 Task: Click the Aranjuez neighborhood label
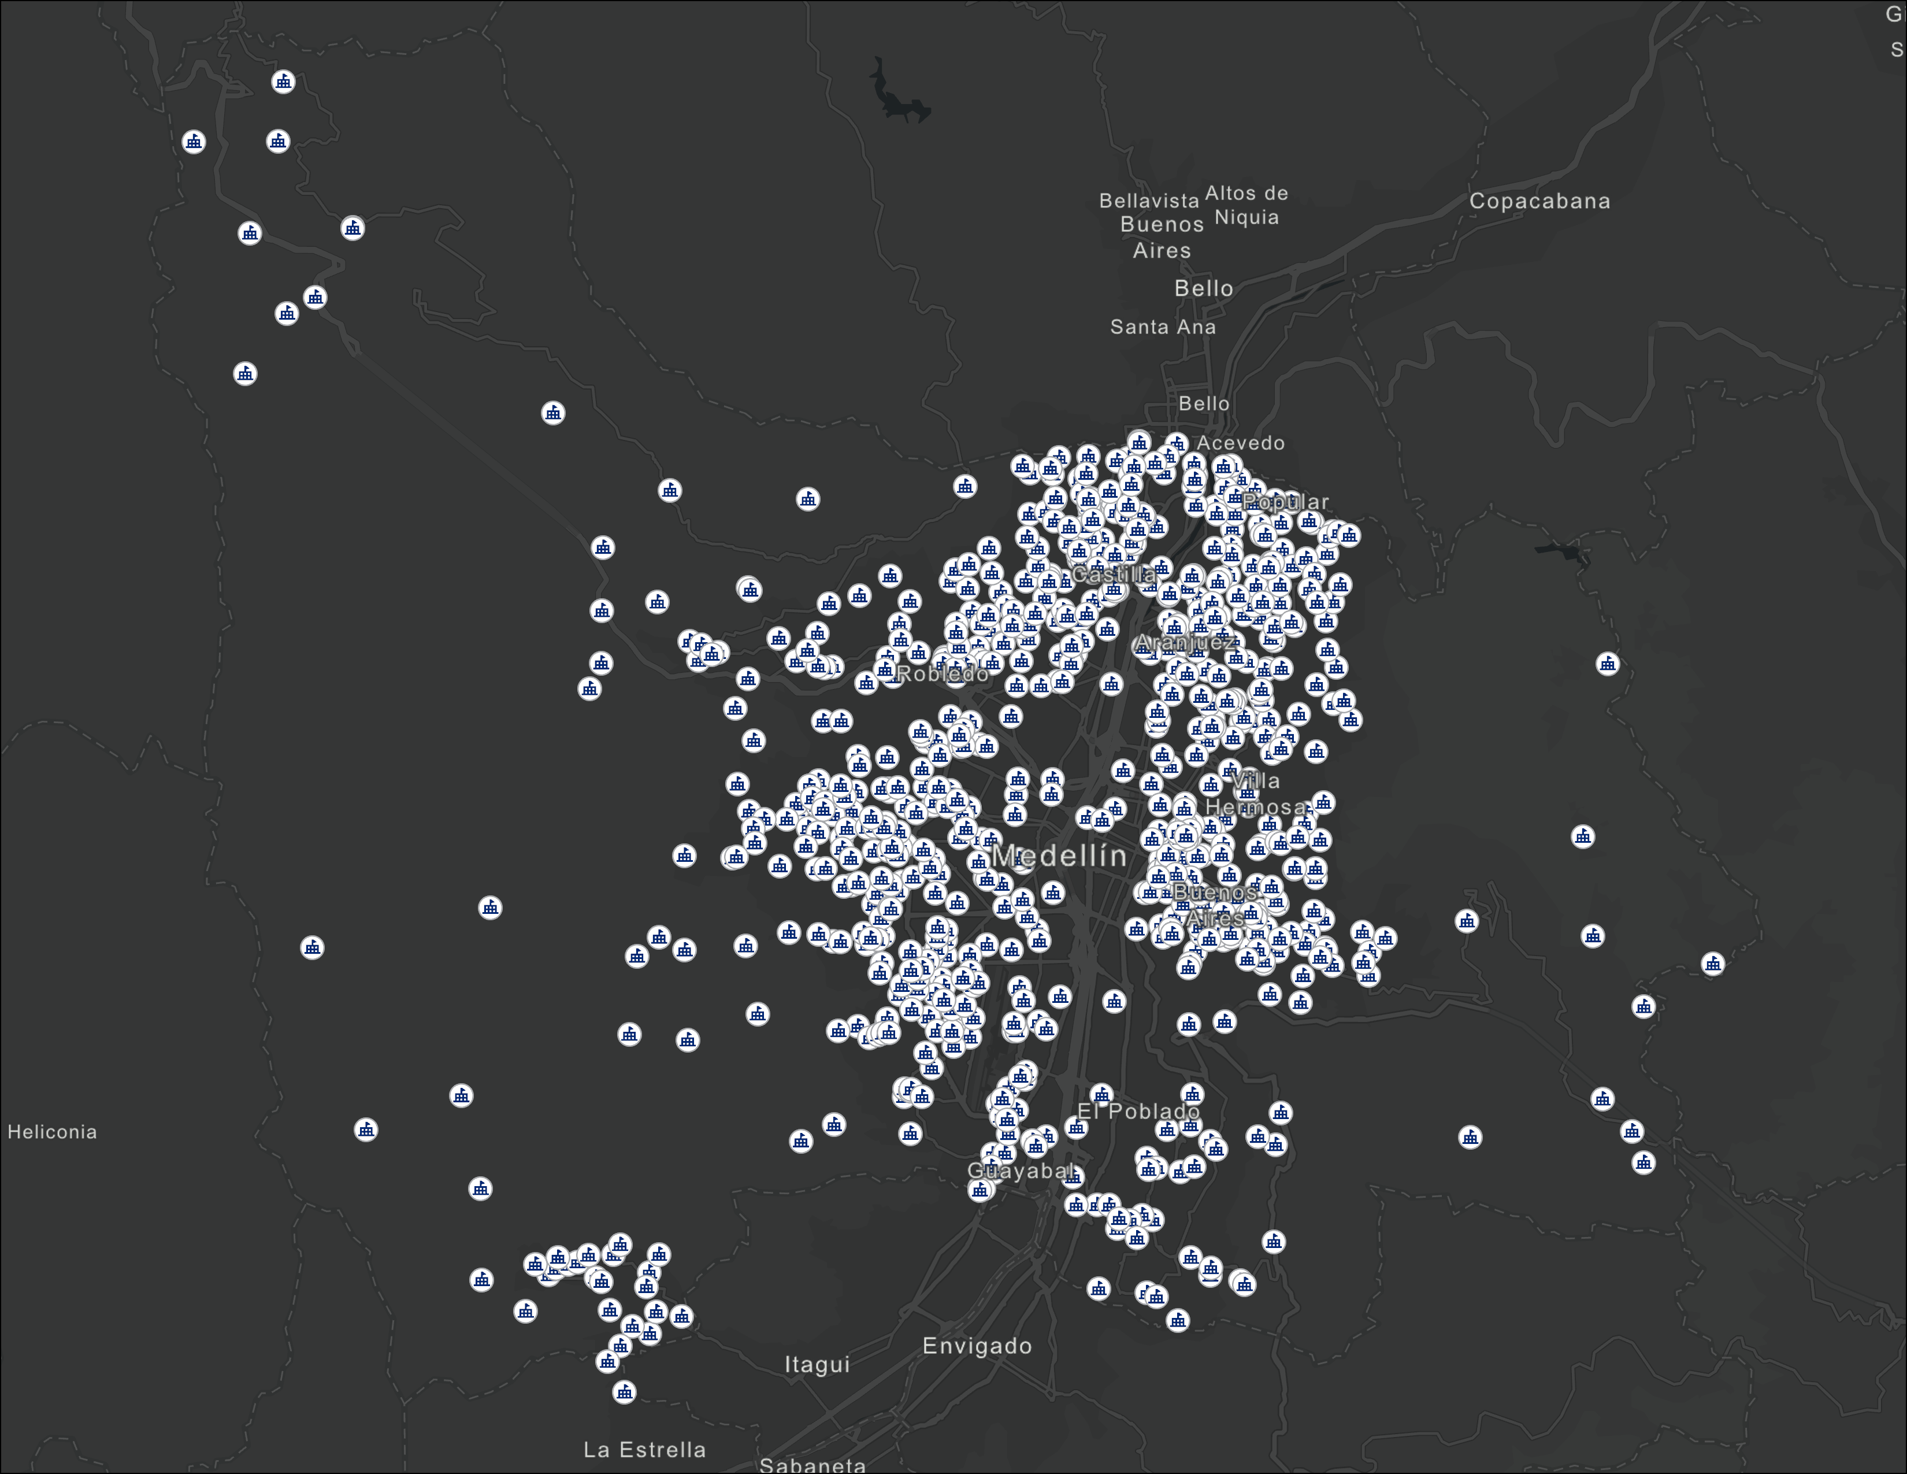[1186, 643]
